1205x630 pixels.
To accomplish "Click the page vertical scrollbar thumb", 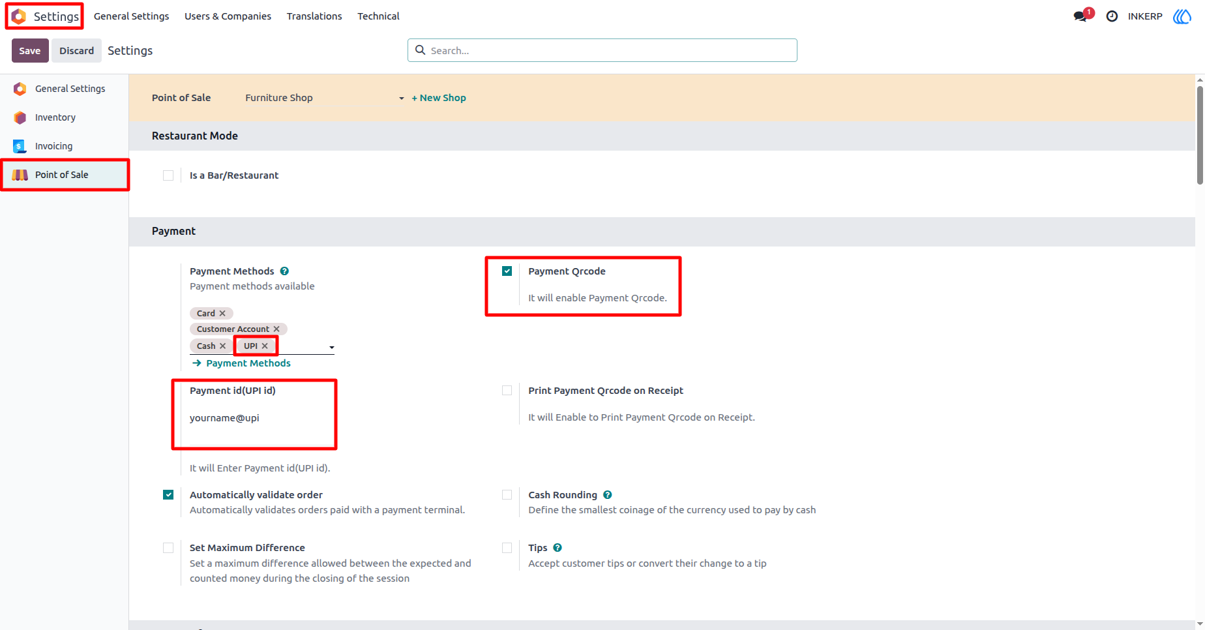I will coord(1200,135).
